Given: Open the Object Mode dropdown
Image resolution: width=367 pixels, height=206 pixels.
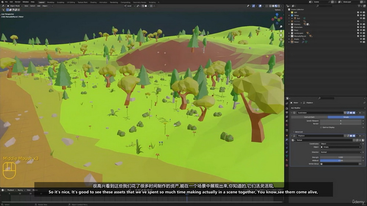Looking at the screenshot, I should pos(14,6).
